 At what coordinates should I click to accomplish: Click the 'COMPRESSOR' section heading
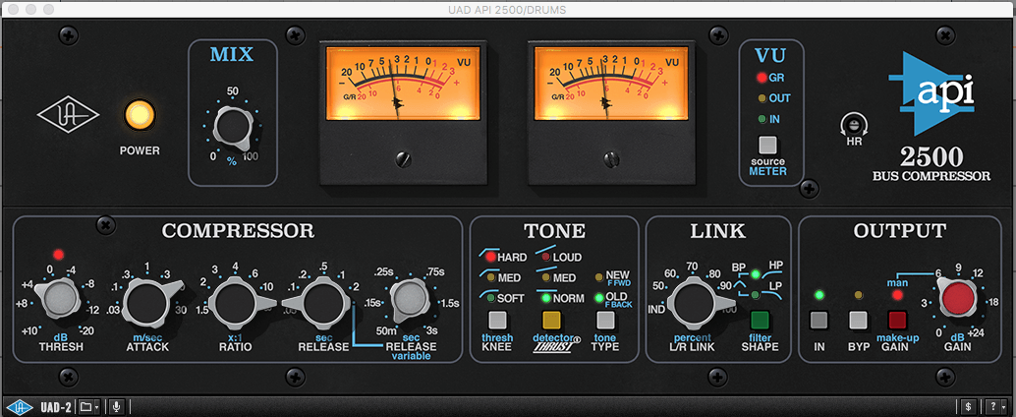[x=238, y=230]
